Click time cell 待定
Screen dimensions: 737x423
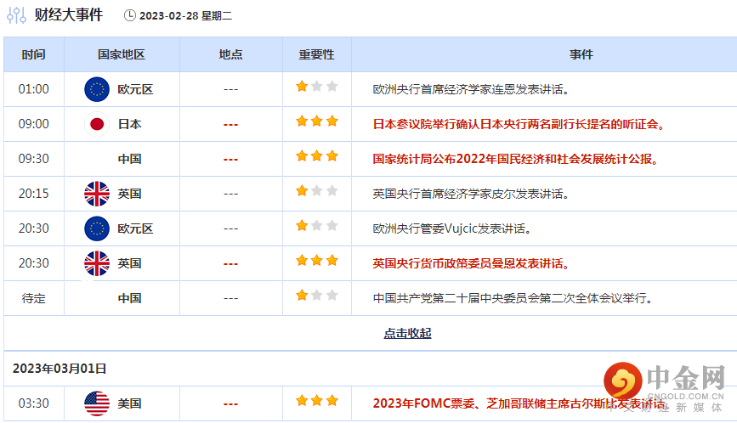tap(33, 298)
